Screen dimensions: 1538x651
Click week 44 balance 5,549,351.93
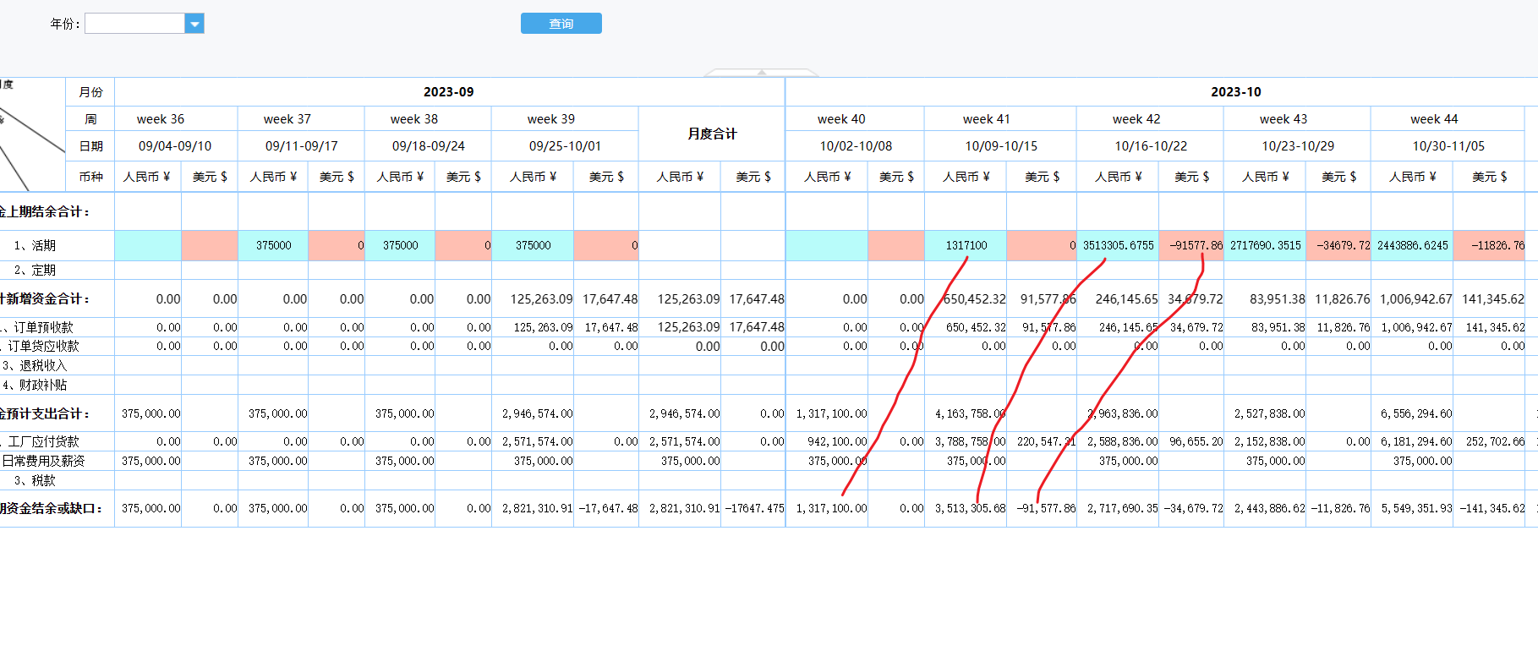(1416, 508)
